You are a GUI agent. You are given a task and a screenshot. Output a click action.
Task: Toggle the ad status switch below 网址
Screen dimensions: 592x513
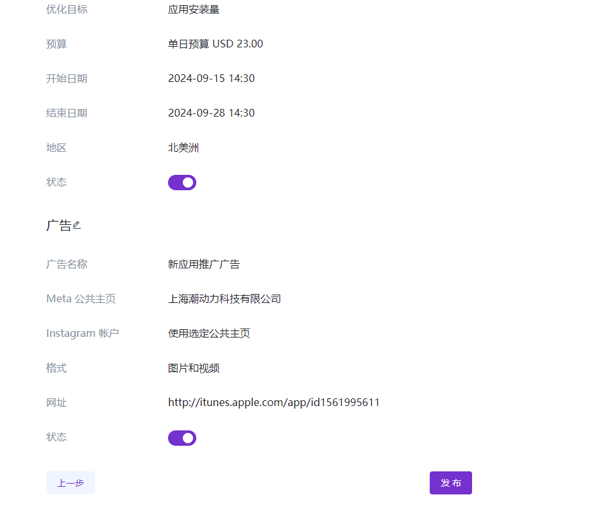[x=182, y=438]
